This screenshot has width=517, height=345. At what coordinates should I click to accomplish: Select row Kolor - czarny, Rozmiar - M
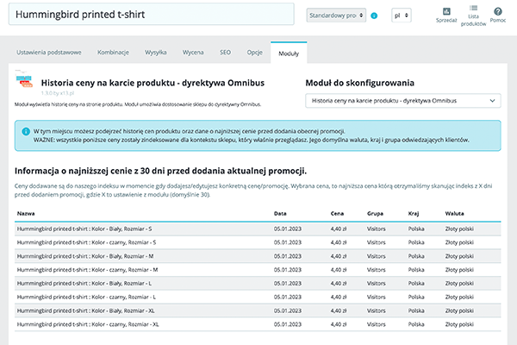pyautogui.click(x=258, y=270)
